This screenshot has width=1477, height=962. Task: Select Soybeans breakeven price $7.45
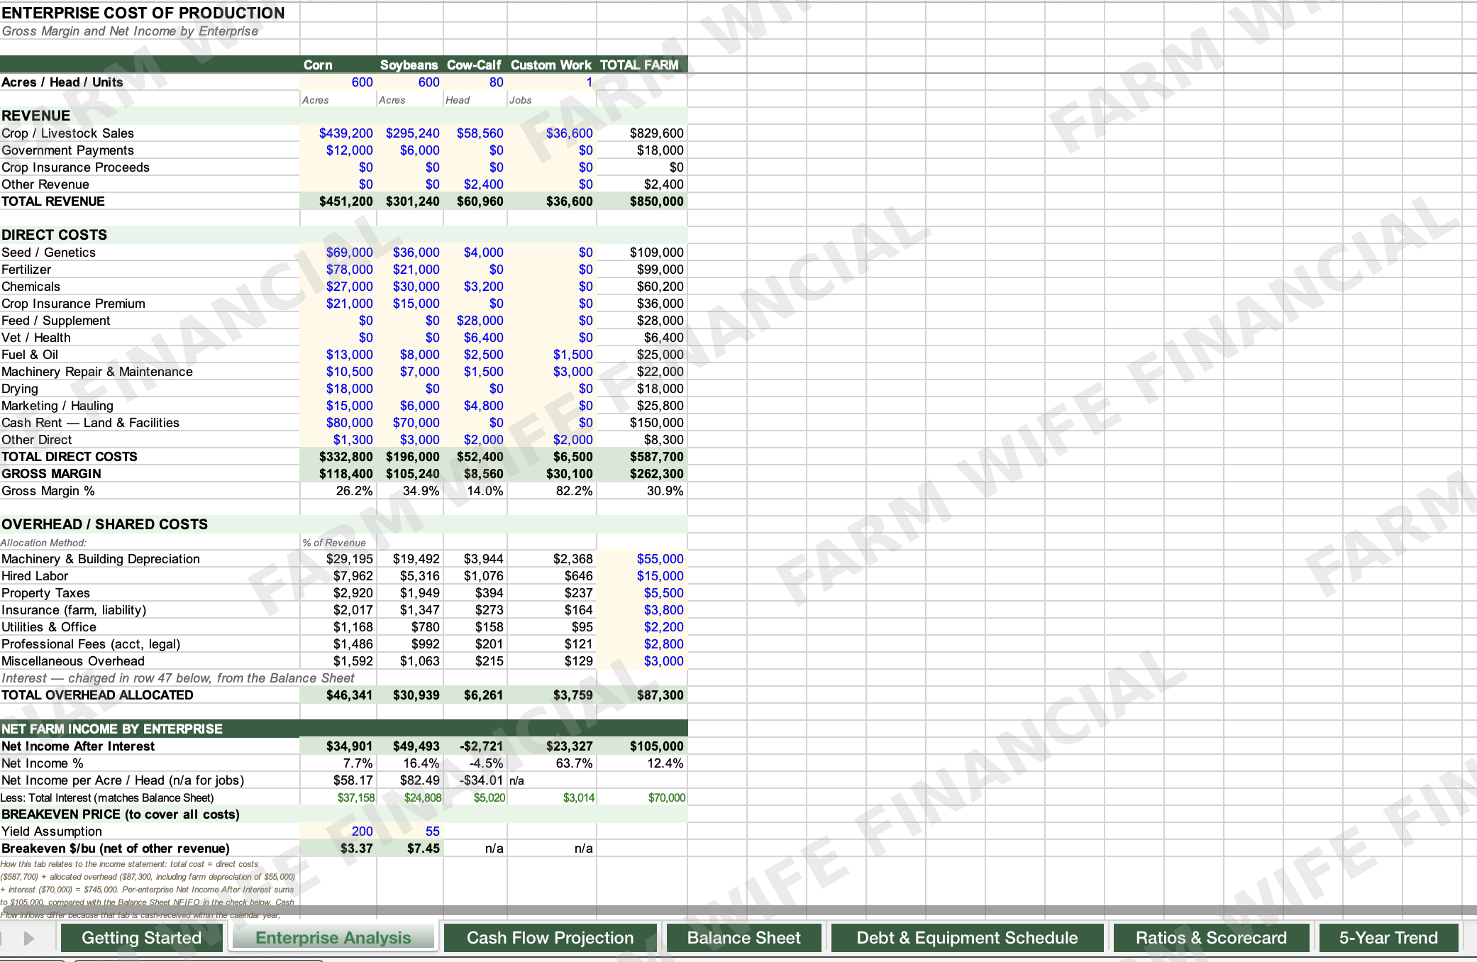(410, 848)
